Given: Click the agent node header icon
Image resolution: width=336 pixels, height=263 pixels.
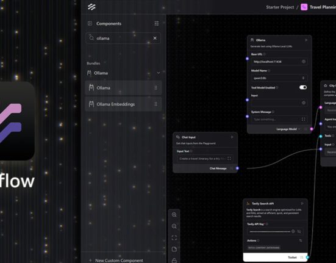Looking at the screenshot, I should point(326,85).
